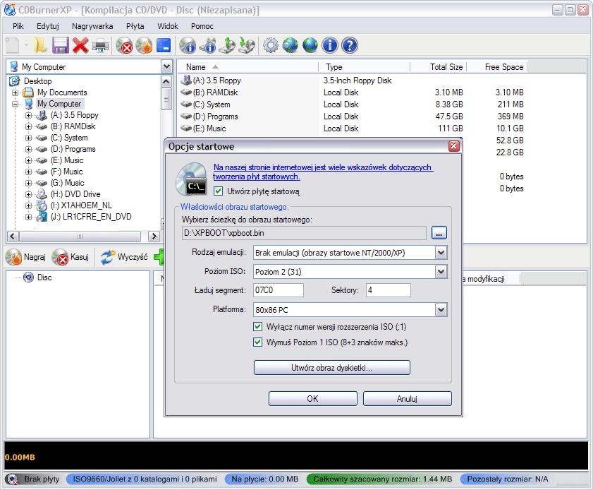Click OK in Opcje startowe dialog
The width and height of the screenshot is (593, 490).
(x=313, y=399)
